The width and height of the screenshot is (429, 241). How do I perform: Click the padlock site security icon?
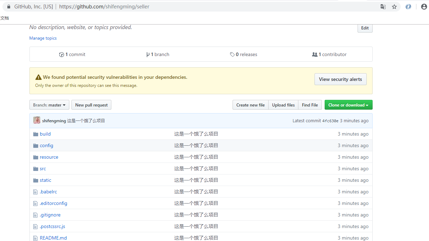pyautogui.click(x=9, y=7)
